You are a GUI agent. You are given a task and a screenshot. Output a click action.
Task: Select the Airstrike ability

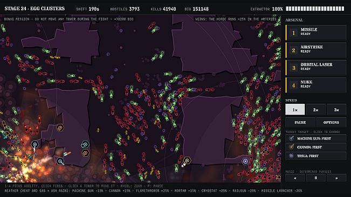(316, 50)
